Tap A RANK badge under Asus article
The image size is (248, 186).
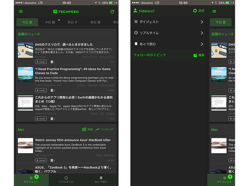tap(41, 160)
